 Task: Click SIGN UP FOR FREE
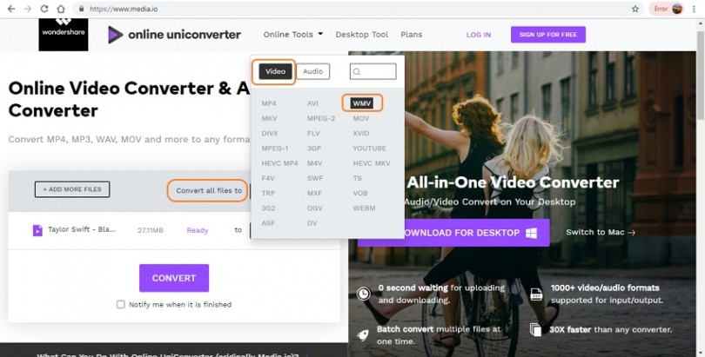coord(548,35)
